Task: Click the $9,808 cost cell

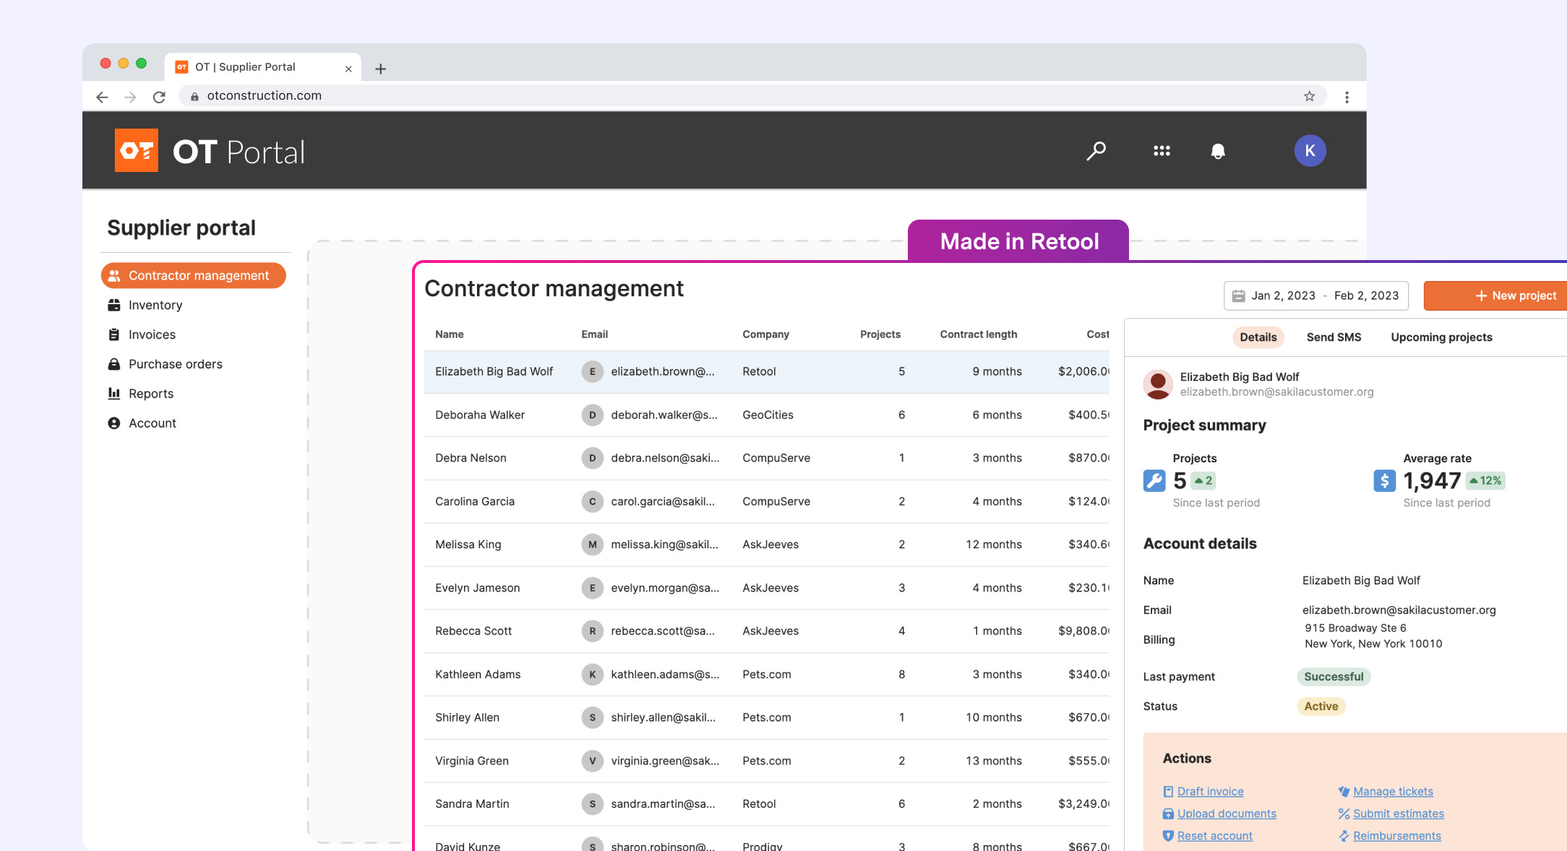Action: point(1083,631)
